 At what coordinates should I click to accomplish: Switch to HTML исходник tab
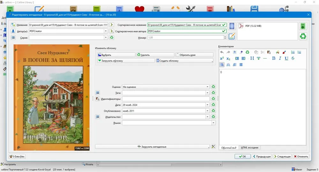250,148
